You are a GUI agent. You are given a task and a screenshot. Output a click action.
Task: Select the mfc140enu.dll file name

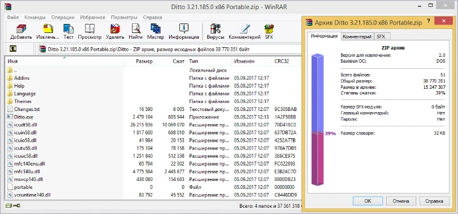pyautogui.click(x=30, y=163)
